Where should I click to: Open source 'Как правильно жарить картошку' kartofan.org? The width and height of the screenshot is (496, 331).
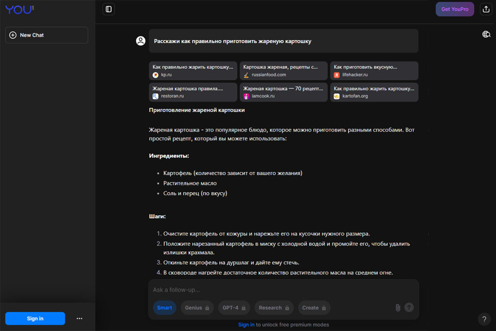point(374,92)
